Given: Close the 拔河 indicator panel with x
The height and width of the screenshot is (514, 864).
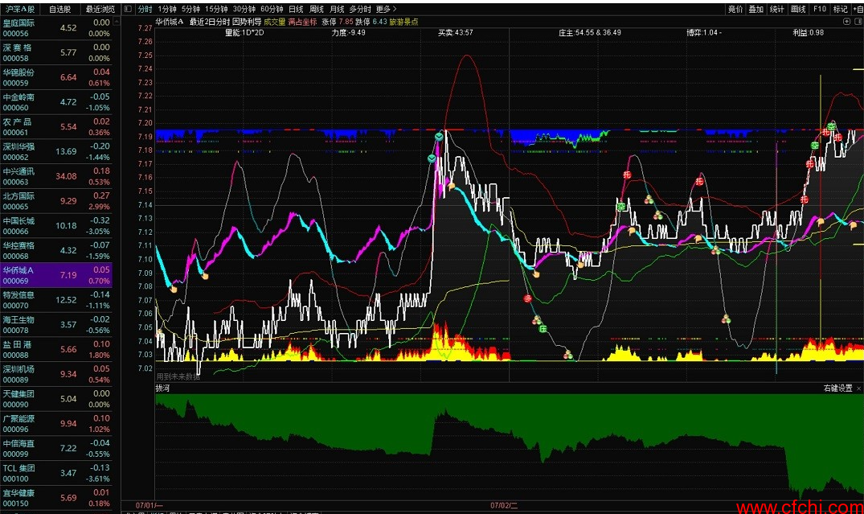Looking at the screenshot, I should tap(858, 388).
